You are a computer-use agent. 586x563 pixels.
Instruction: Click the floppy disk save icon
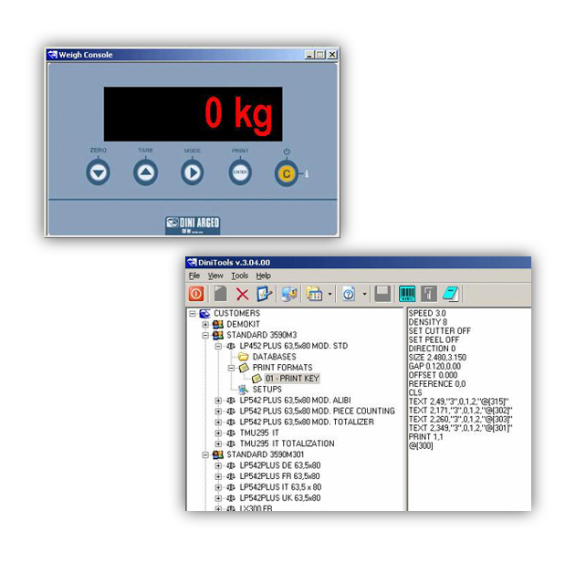pyautogui.click(x=382, y=293)
